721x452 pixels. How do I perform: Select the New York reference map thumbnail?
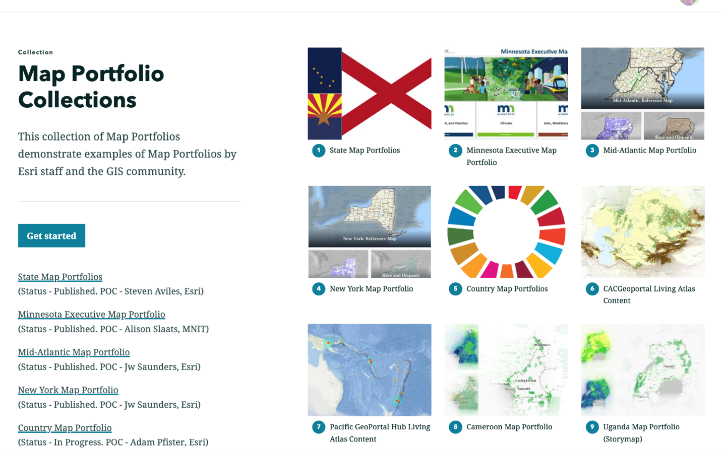click(370, 232)
